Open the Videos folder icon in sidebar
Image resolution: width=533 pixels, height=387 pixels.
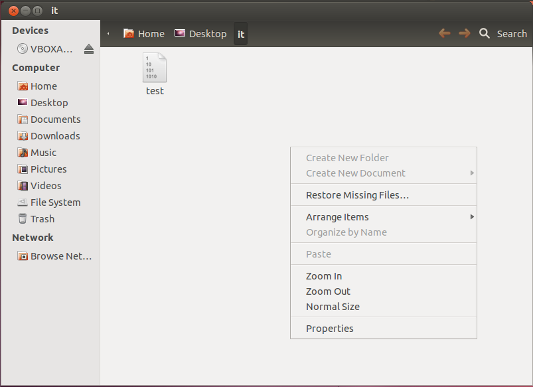23,186
